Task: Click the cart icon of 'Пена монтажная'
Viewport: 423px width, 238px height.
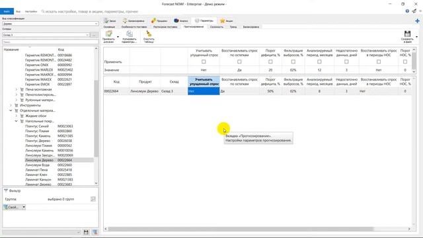Action: click(x=22, y=89)
